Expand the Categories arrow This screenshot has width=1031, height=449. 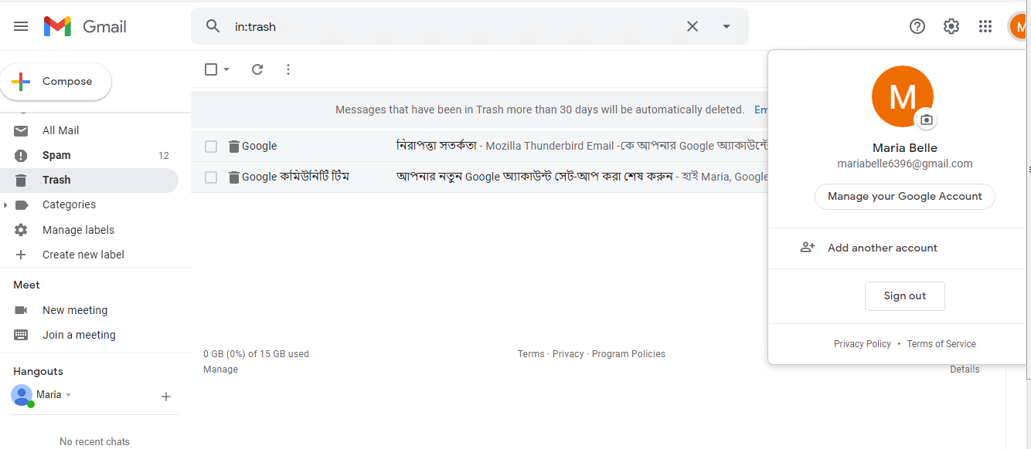click(x=6, y=205)
